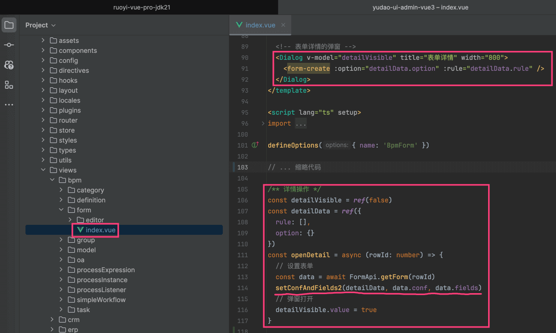Expand the folded import block
The image size is (556, 333).
tap(263, 123)
